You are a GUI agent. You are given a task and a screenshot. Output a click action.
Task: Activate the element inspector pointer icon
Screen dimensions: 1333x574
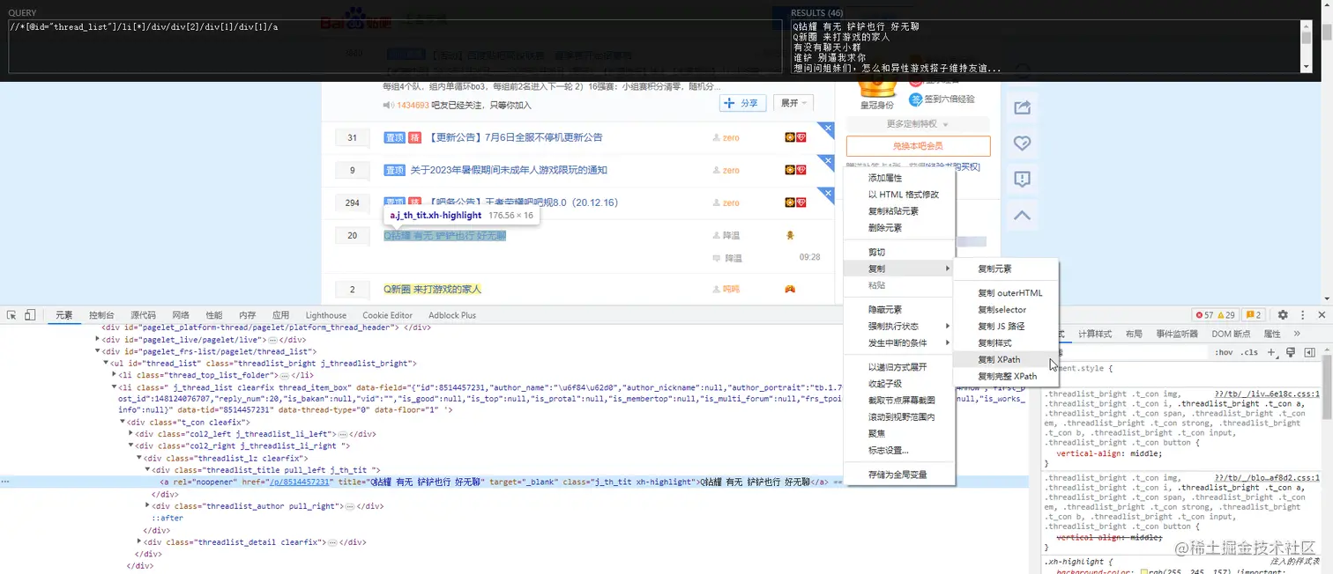(11, 315)
